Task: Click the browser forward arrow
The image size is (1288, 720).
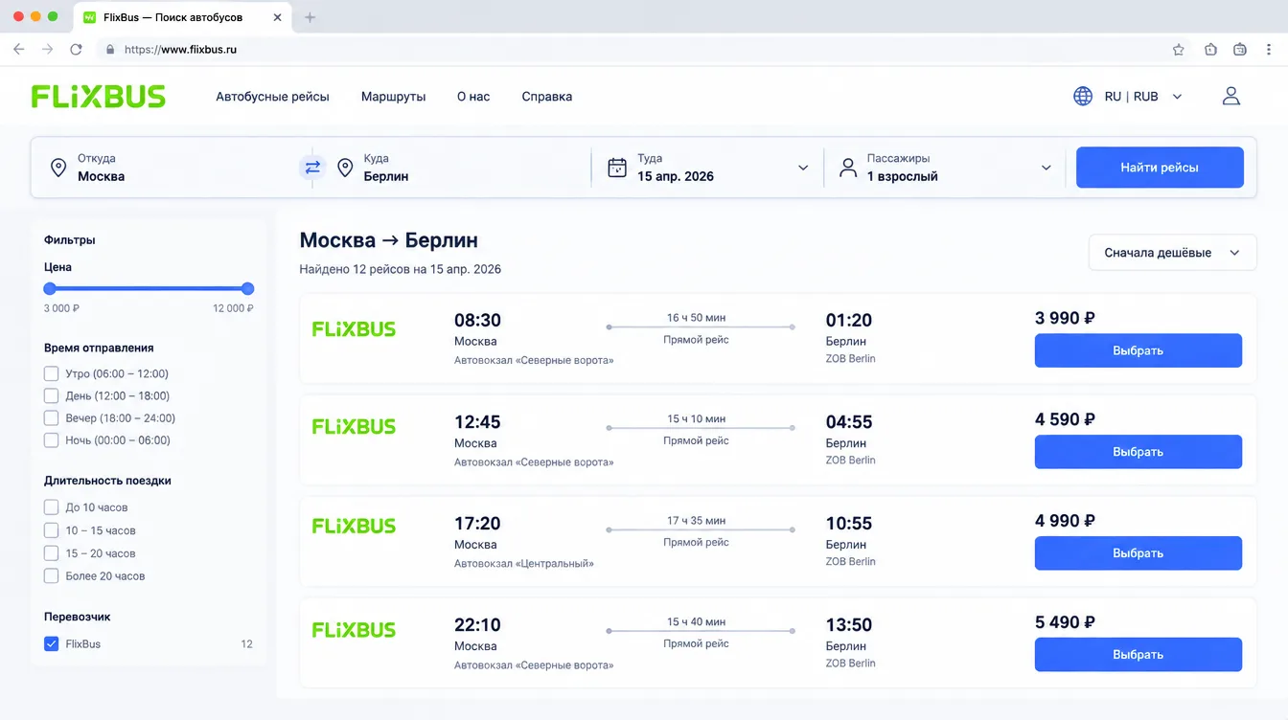Action: pyautogui.click(x=48, y=50)
